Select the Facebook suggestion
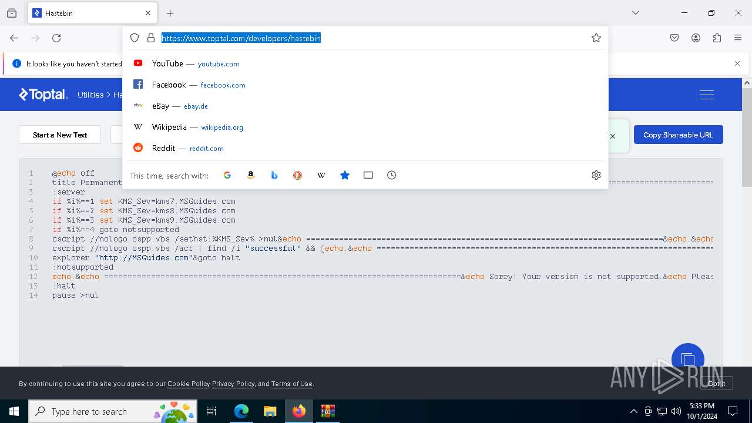The image size is (752, 423). (365, 85)
